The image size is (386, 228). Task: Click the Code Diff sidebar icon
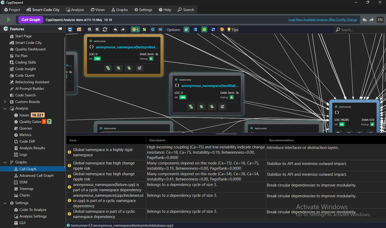point(16,141)
